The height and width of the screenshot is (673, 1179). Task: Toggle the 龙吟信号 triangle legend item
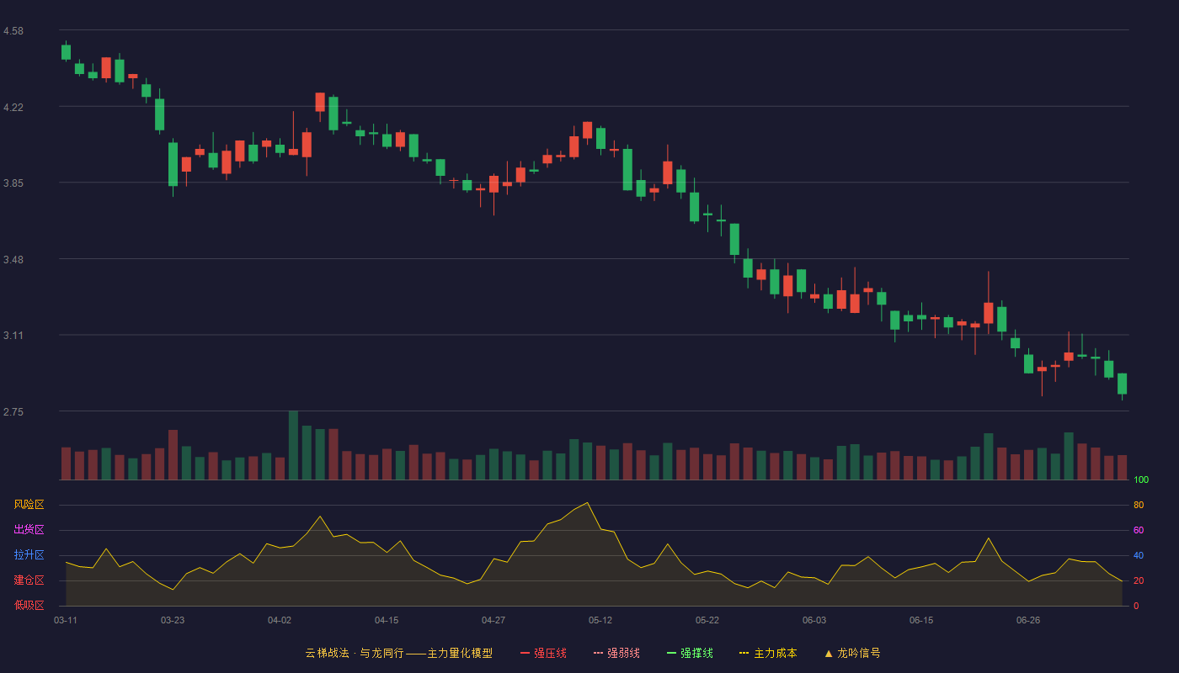tap(852, 653)
